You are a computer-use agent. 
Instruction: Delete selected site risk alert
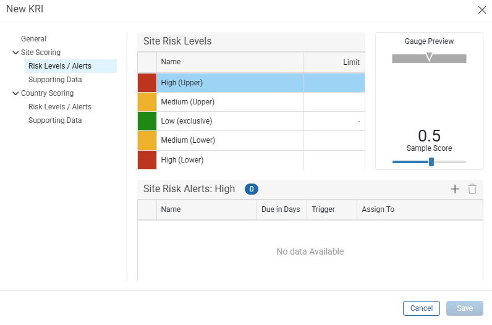click(472, 189)
